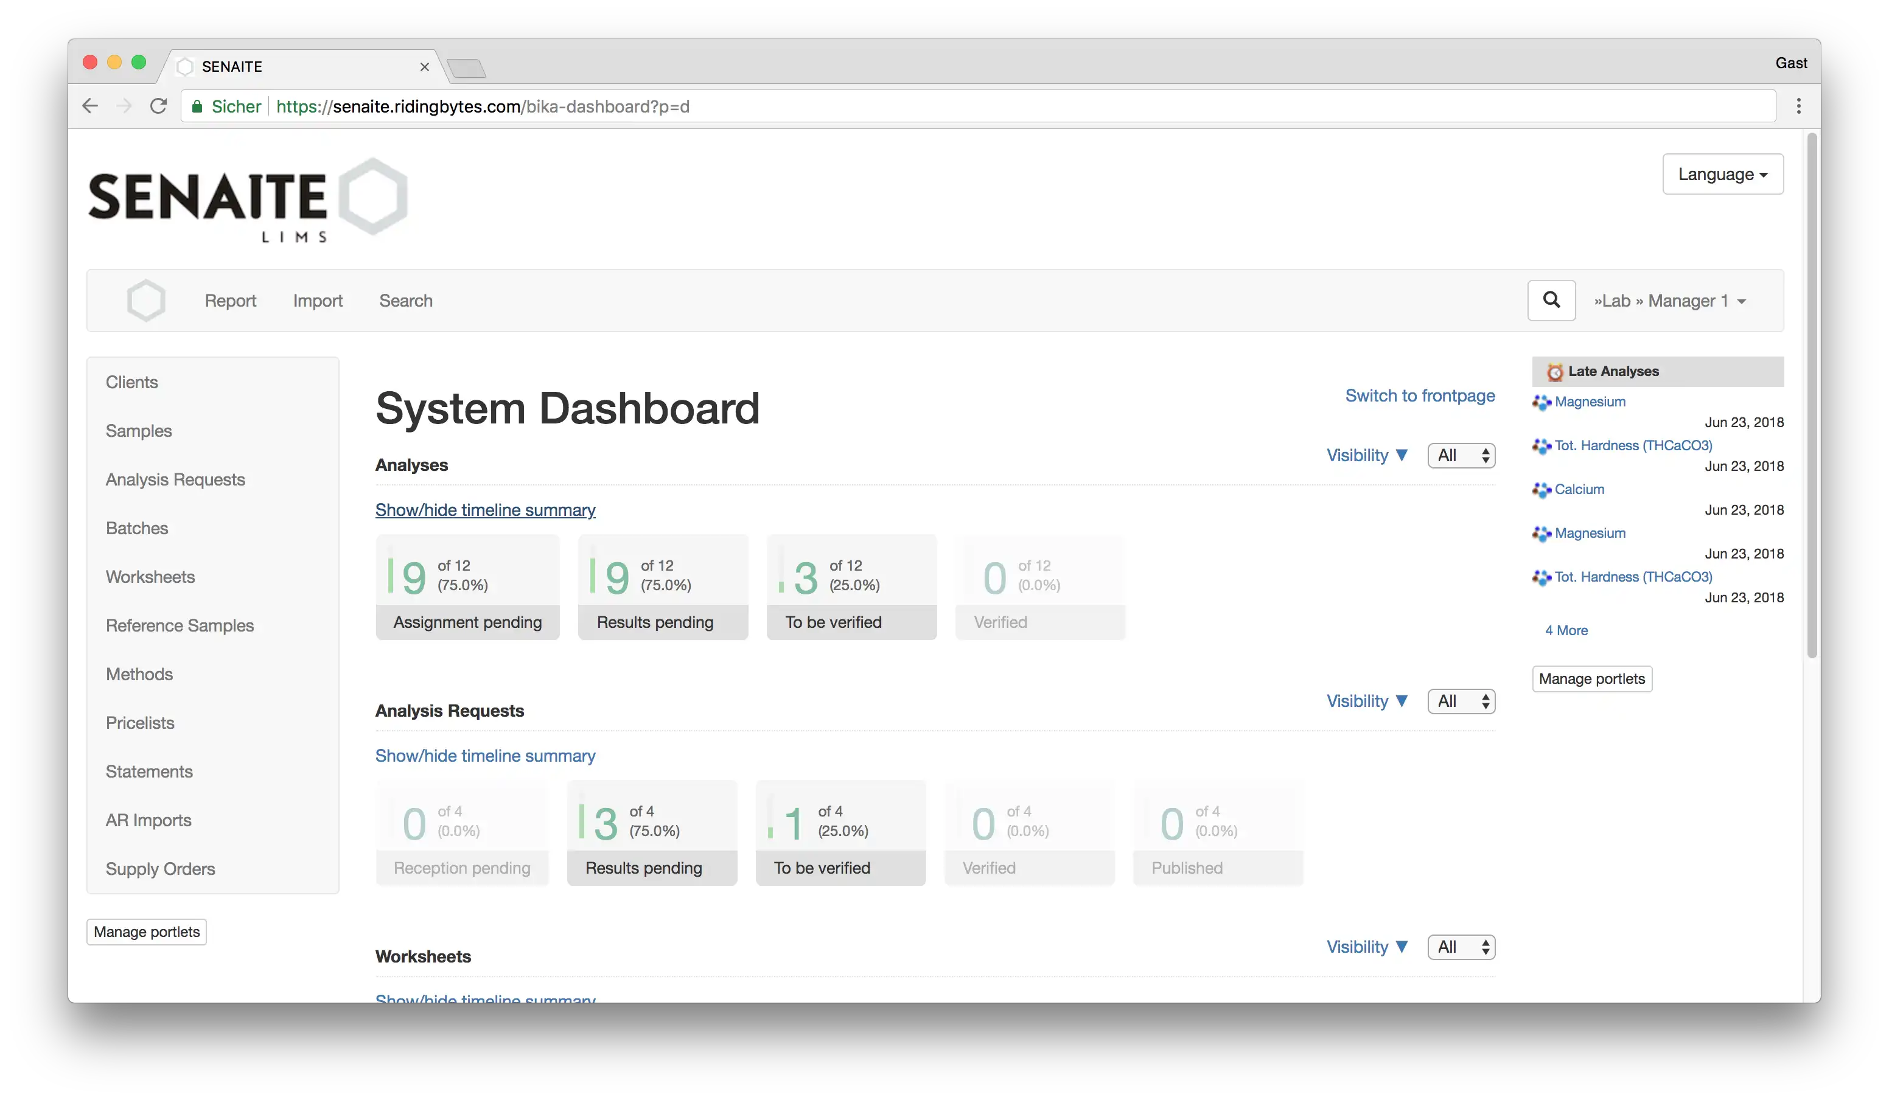Click 'Show/hide timeline summary' for Analyses

coord(484,509)
